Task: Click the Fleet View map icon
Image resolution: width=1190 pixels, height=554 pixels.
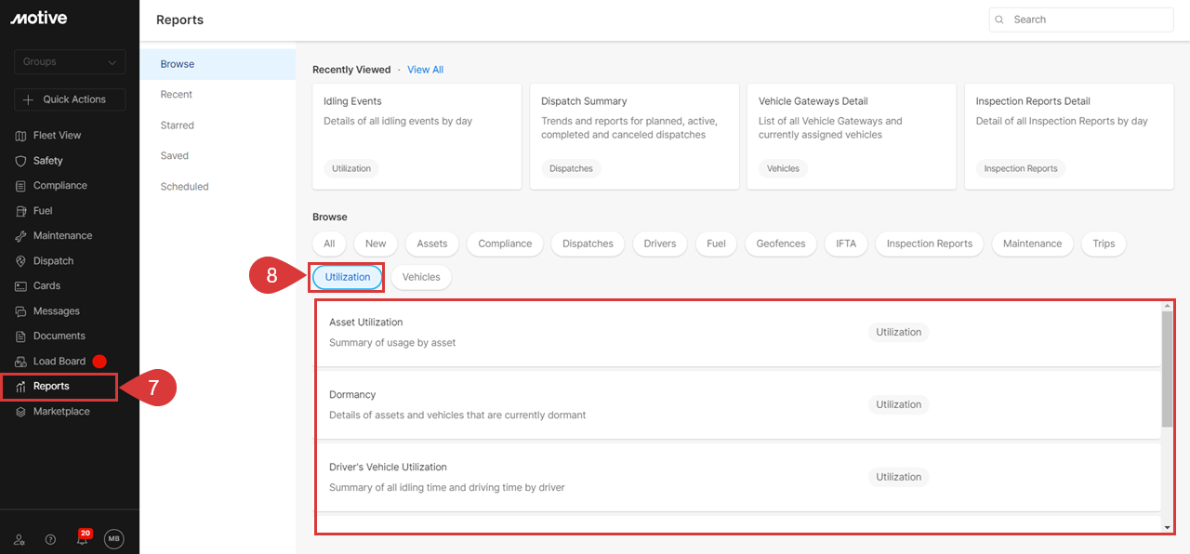Action: point(20,136)
